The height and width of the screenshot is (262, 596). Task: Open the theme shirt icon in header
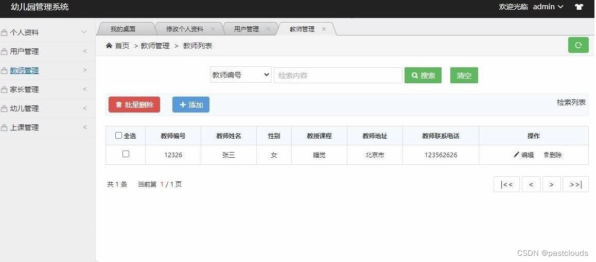pos(579,7)
